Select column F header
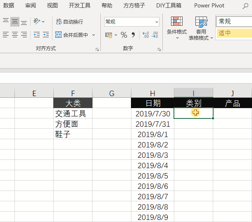Viewport: 252px width, 222px height. (73, 93)
